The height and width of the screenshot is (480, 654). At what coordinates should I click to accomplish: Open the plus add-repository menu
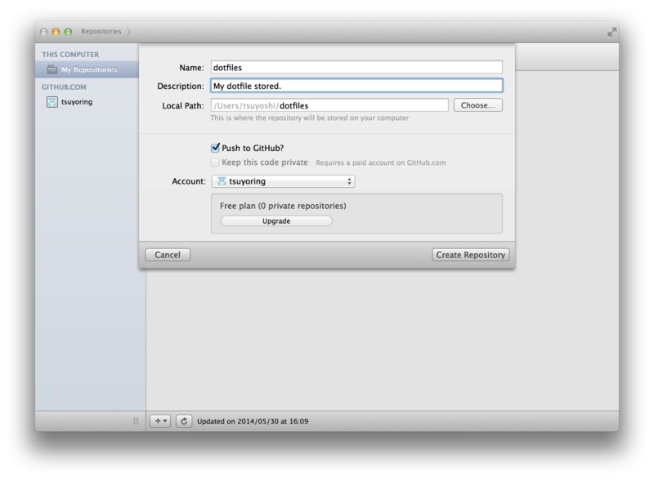[160, 421]
